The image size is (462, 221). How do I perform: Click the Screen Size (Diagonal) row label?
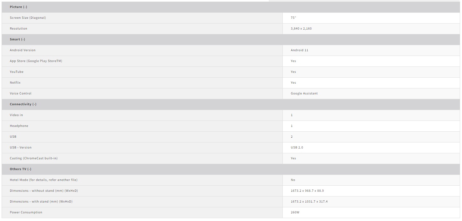[28, 18]
